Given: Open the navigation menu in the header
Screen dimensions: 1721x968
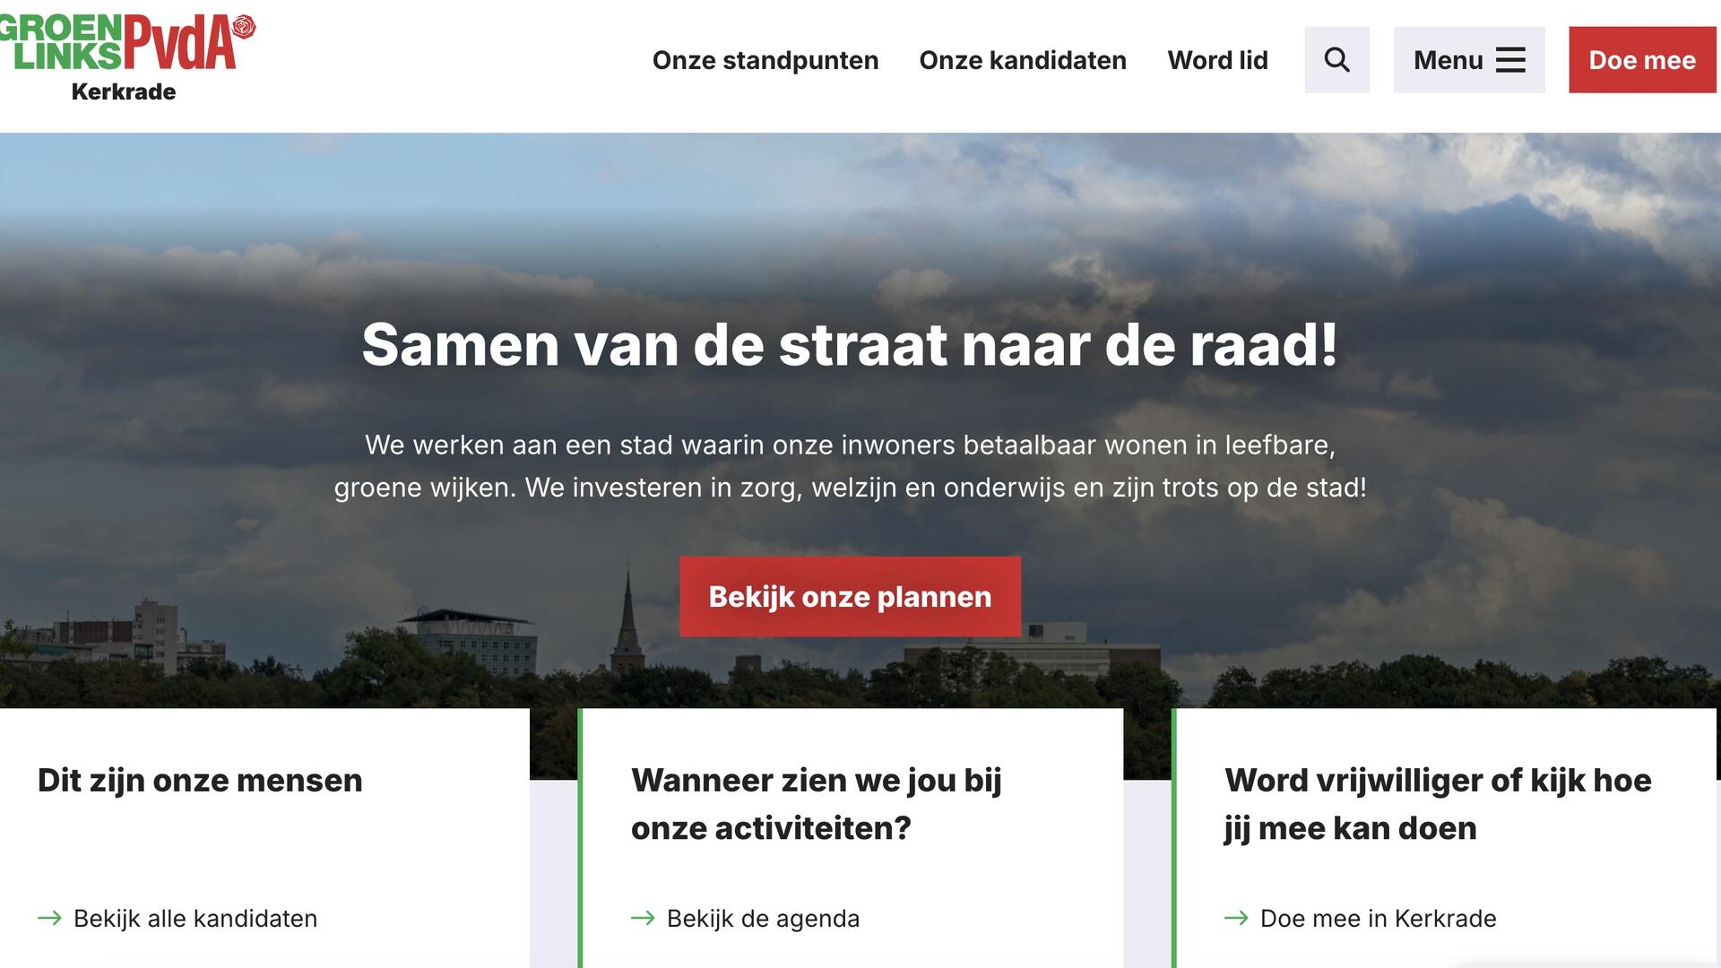Looking at the screenshot, I should pyautogui.click(x=1467, y=59).
